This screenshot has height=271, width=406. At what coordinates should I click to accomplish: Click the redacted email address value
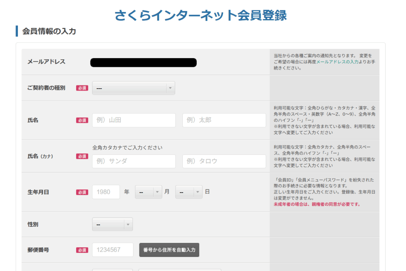click(x=143, y=63)
